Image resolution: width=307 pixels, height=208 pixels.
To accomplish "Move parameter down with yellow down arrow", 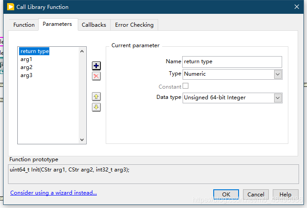I will pos(96,107).
